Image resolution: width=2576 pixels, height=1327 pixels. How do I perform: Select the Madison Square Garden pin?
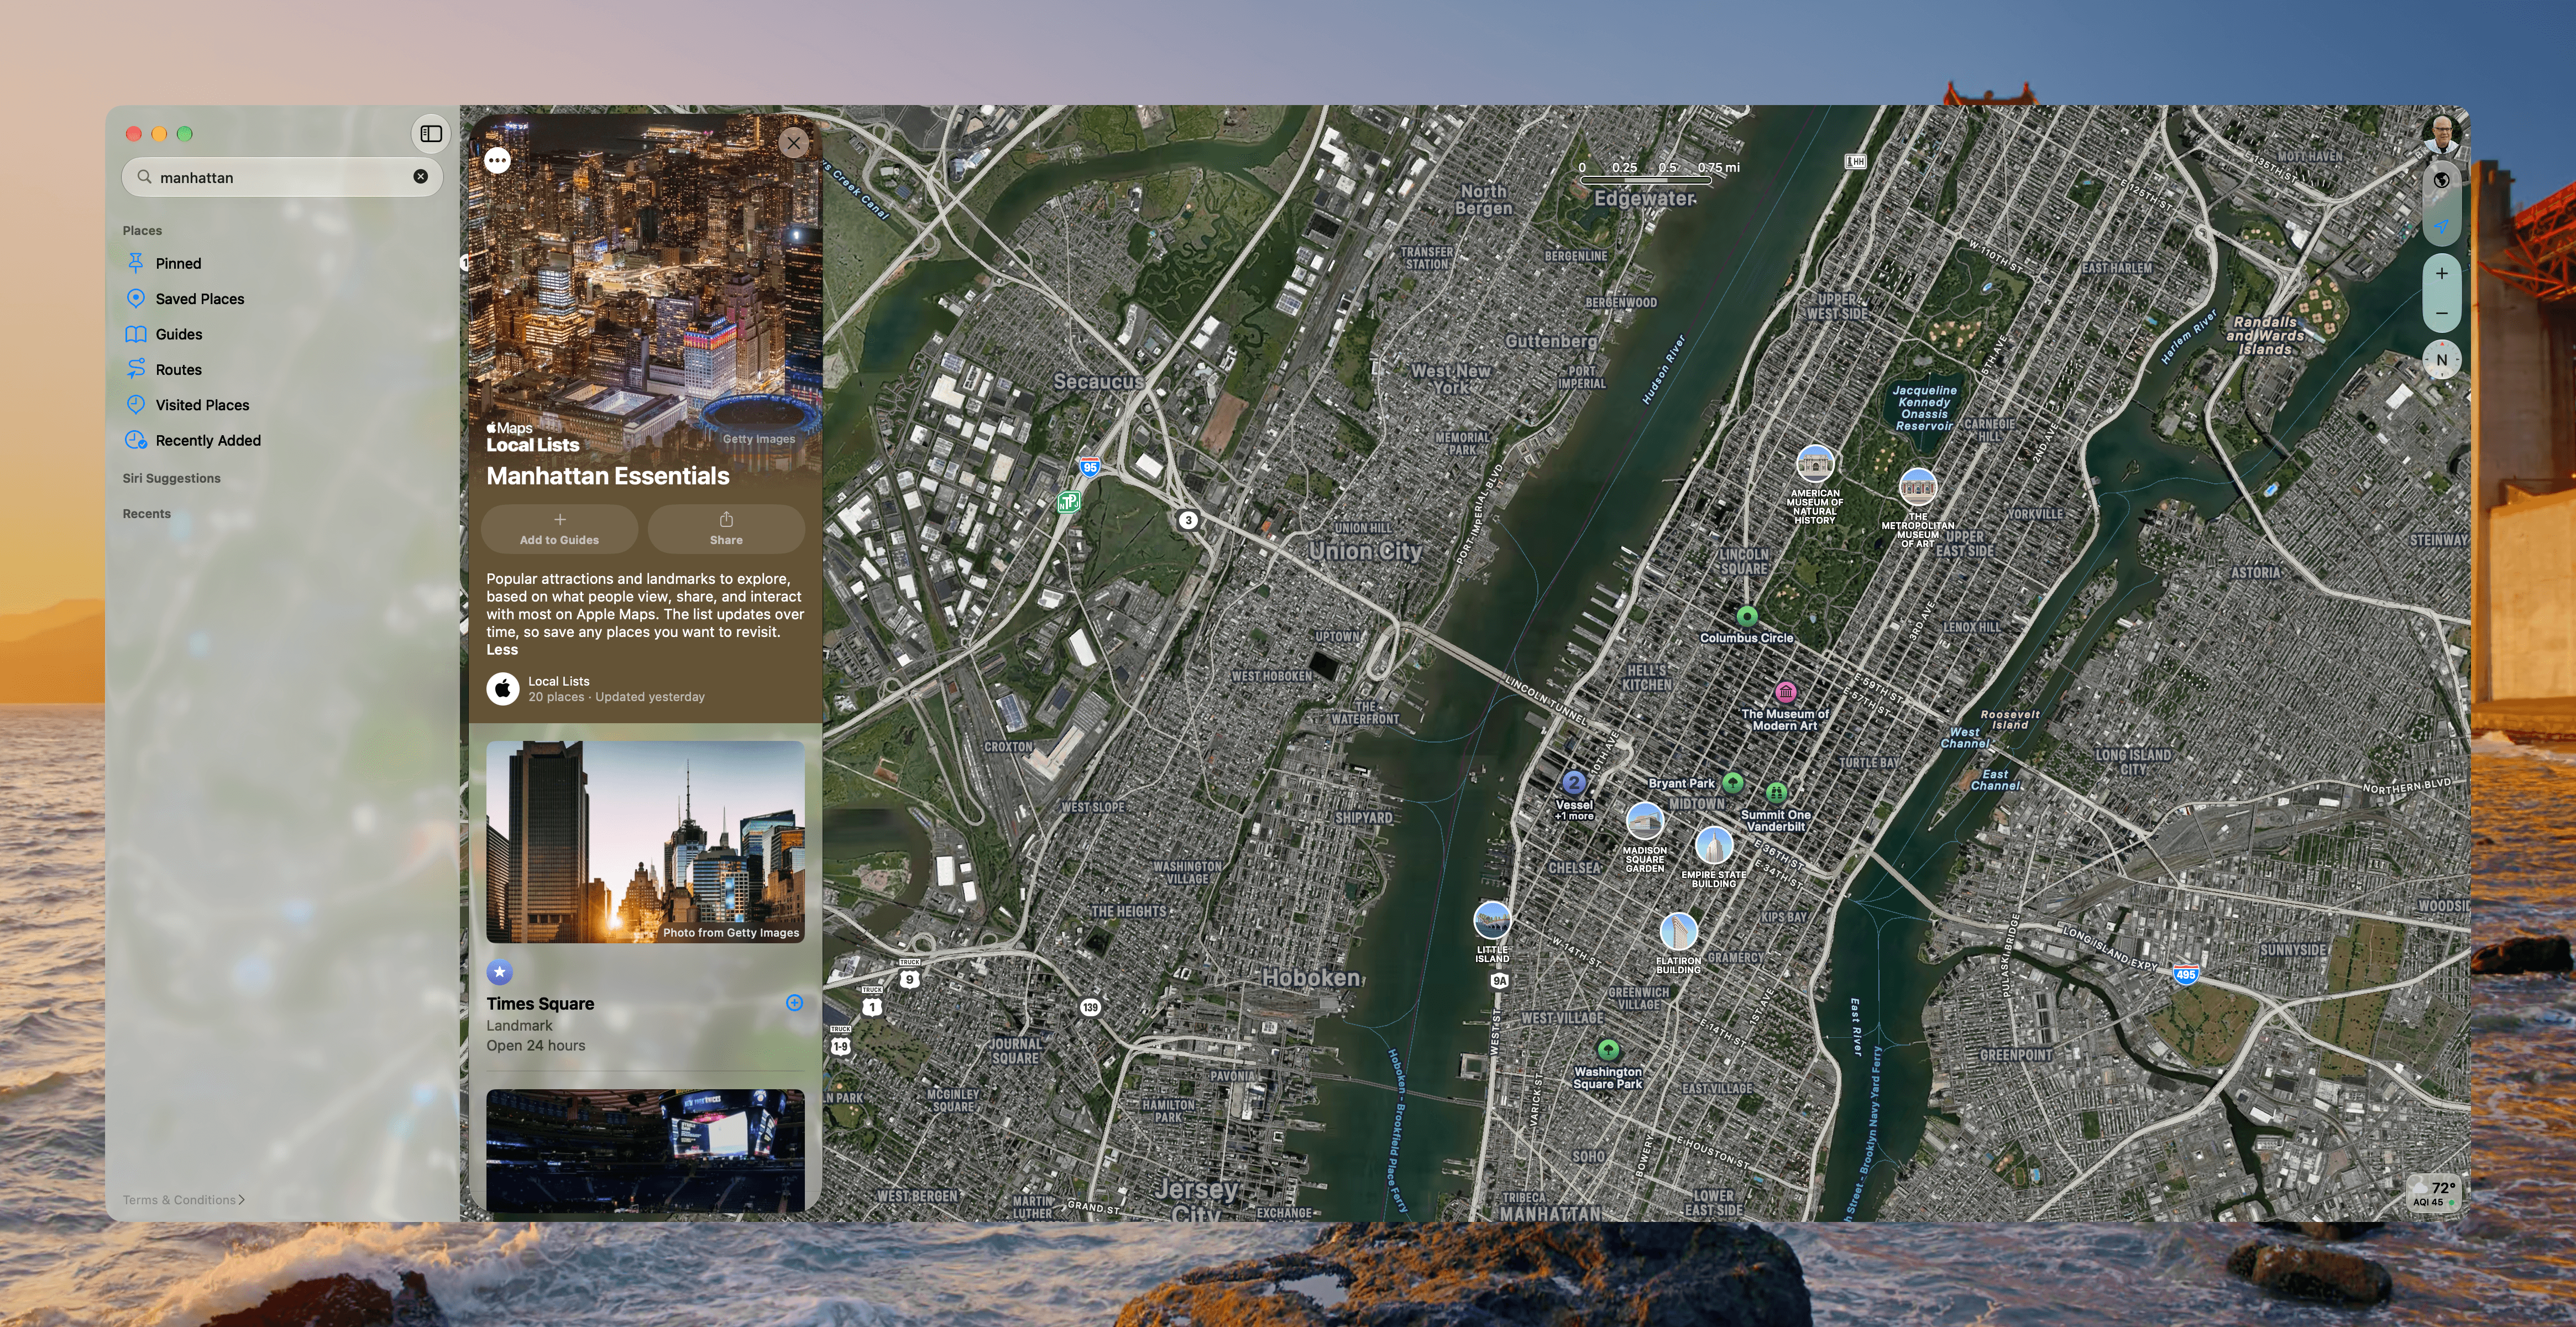(x=1645, y=822)
